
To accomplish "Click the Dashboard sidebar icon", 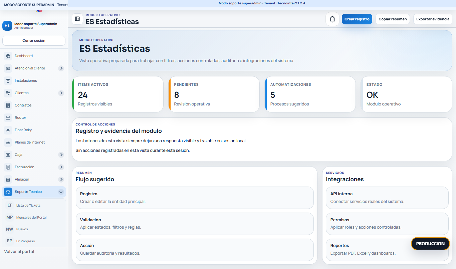I will pos(8,56).
